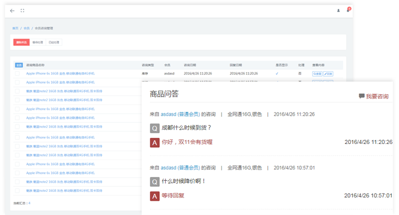Open asdasd (普通会员) link in the 10:57:01 inquiry
Screen dimensions: 399x215
coord(180,168)
